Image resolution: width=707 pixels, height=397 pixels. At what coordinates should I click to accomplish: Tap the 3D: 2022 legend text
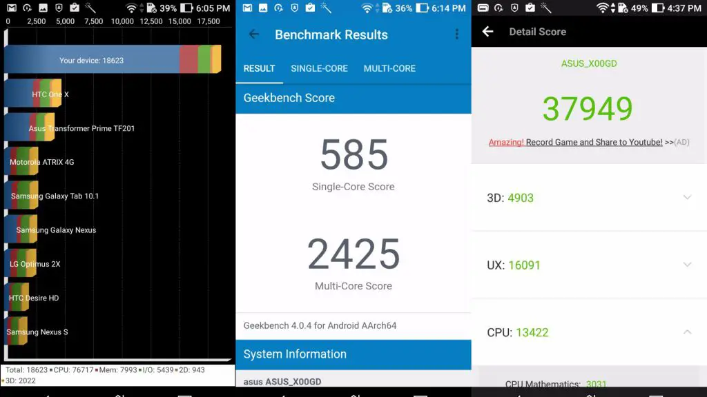20,380
